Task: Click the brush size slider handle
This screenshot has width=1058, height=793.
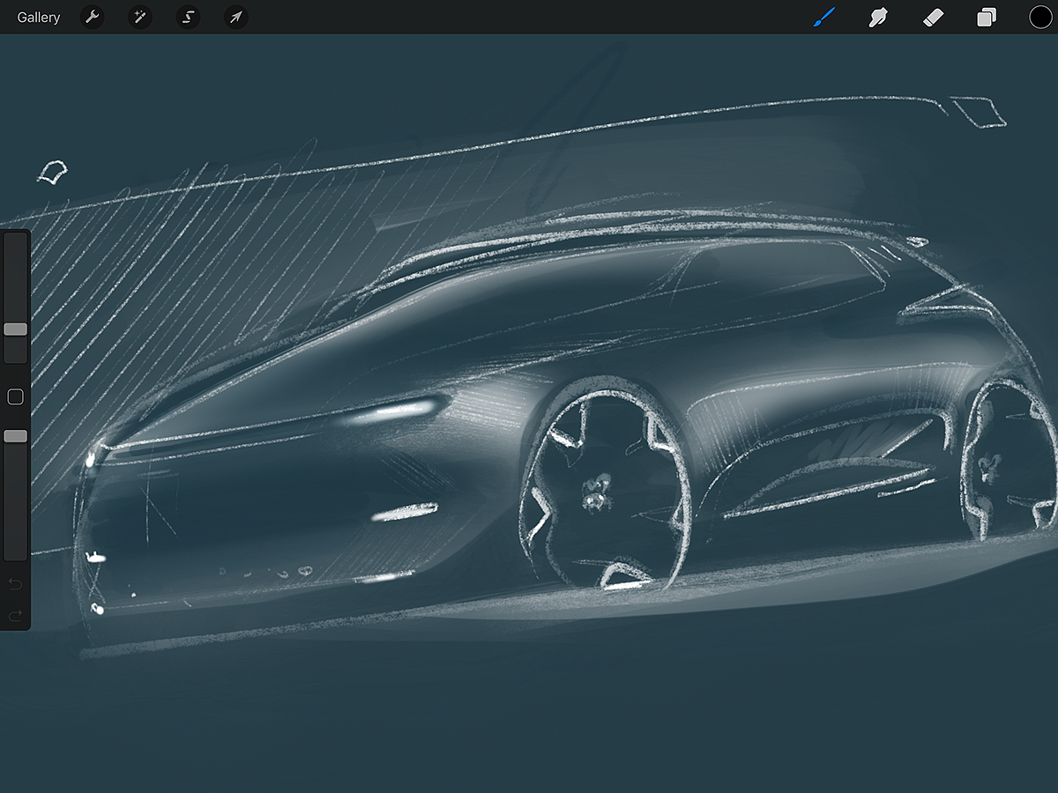Action: pyautogui.click(x=15, y=329)
